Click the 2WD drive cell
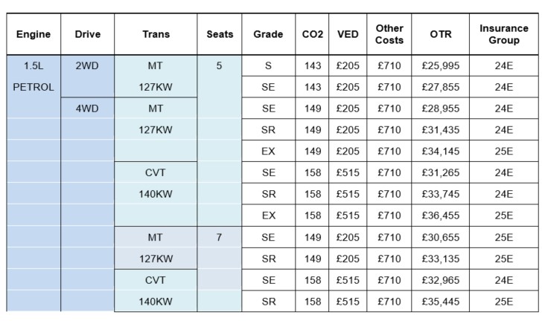Viewport: 545px width, 321px height. (x=87, y=65)
